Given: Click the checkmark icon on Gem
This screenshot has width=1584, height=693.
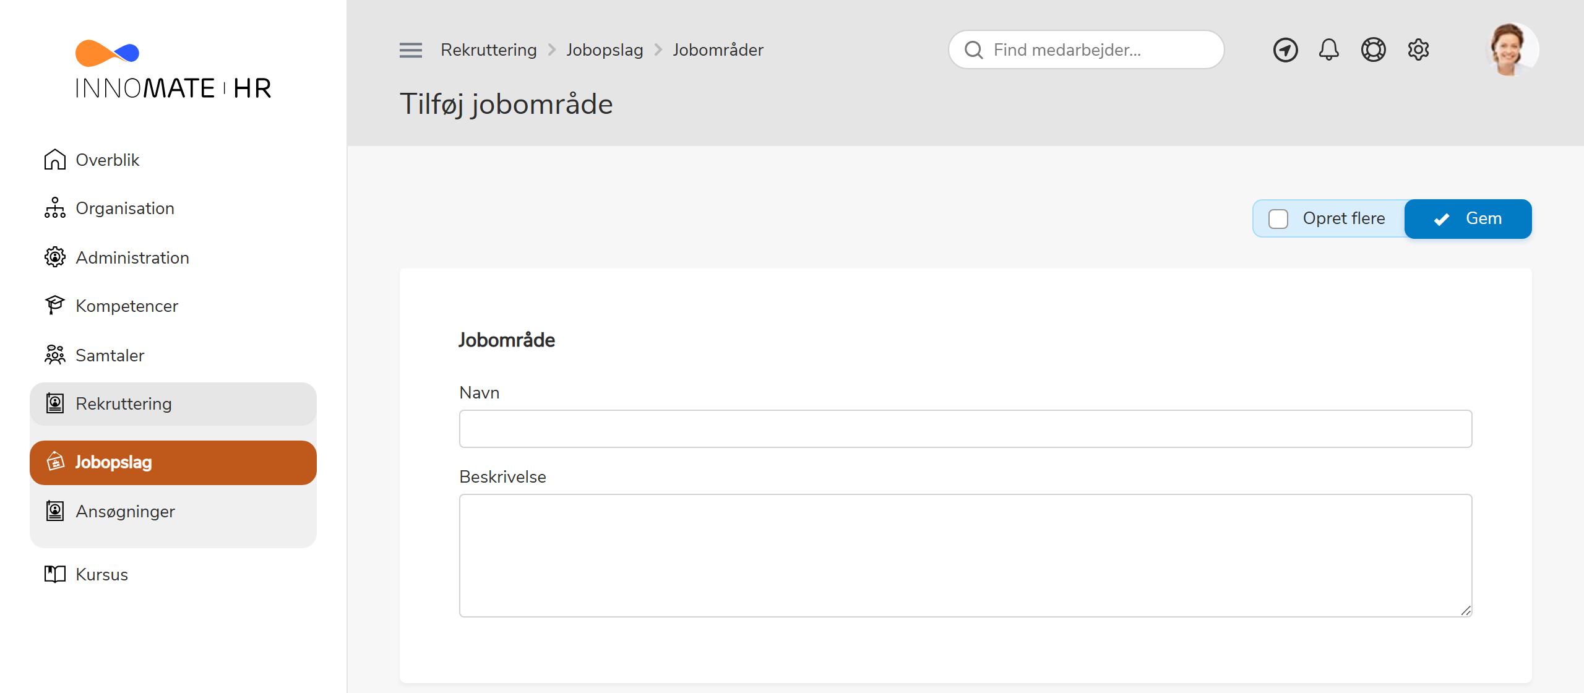Looking at the screenshot, I should [1442, 219].
